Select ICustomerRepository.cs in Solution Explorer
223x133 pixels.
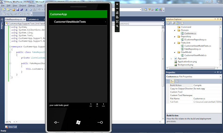pyautogui.click(x=195, y=40)
